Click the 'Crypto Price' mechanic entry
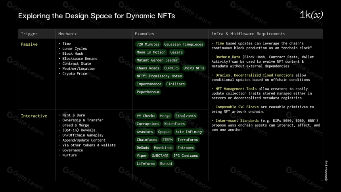The image size is (341, 192). point(75,73)
